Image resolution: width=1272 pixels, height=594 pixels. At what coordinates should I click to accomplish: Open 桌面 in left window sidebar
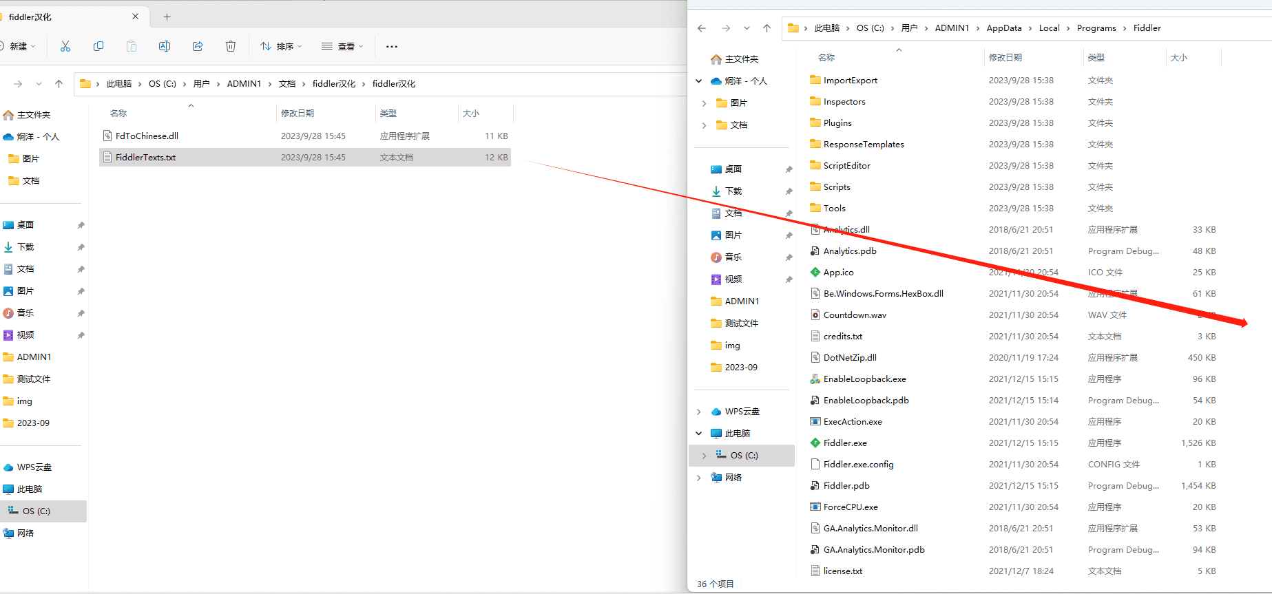[25, 225]
